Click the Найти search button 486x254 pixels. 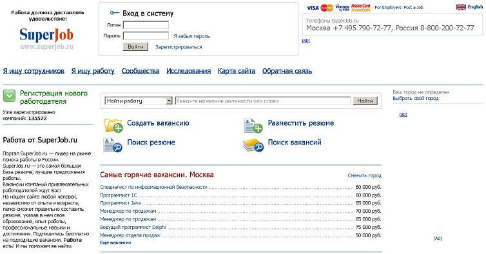[365, 101]
